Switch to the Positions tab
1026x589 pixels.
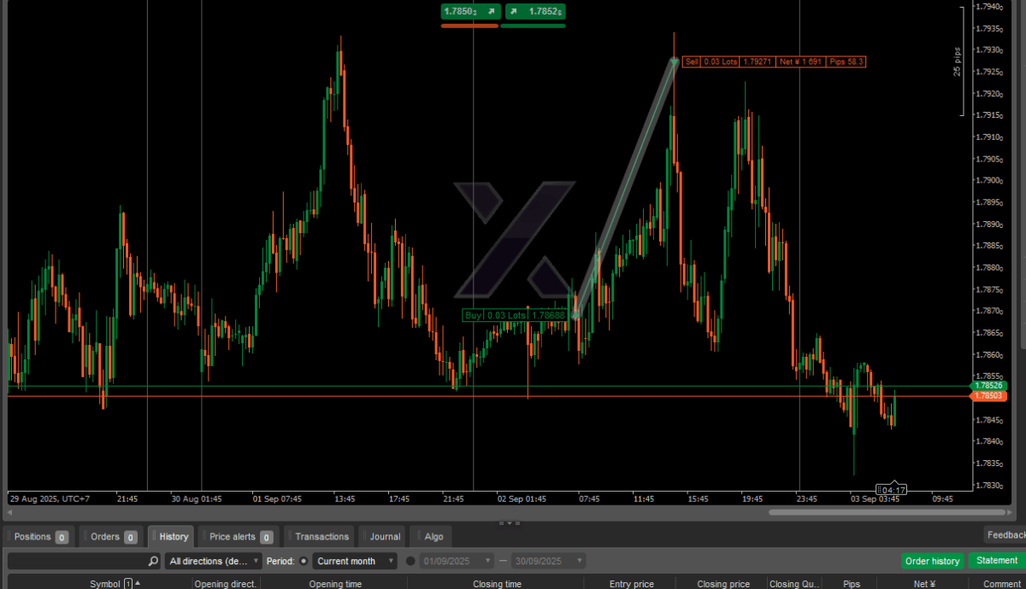pos(40,537)
